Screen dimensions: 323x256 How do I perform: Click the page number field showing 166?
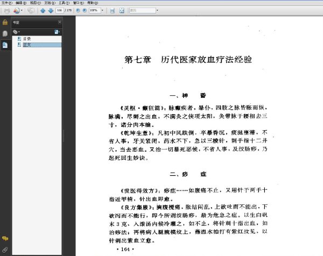pos(60,10)
